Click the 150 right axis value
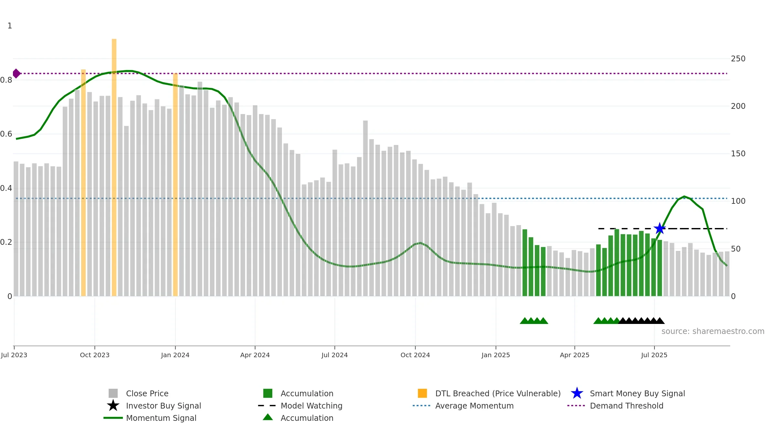 (x=738, y=154)
